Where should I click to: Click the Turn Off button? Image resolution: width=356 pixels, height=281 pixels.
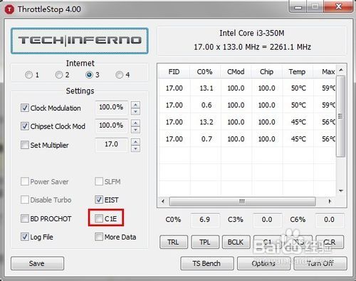(x=320, y=263)
